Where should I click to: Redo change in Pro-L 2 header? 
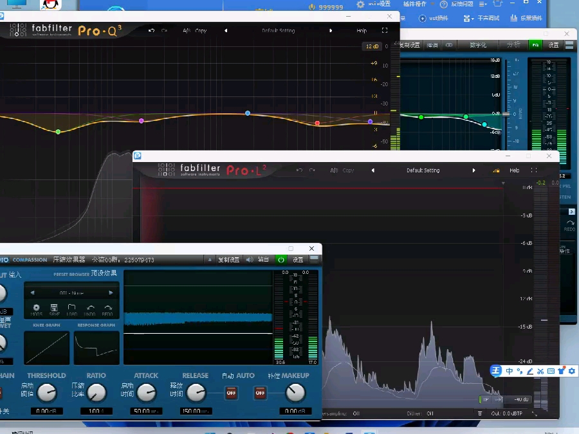(x=313, y=170)
